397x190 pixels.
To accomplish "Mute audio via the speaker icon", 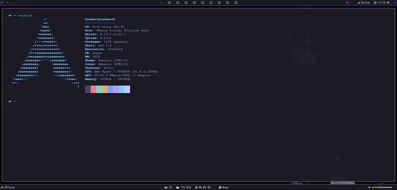I will (369, 187).
